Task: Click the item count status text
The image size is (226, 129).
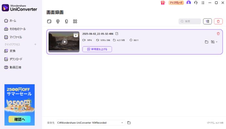Action: pyautogui.click(x=215, y=123)
